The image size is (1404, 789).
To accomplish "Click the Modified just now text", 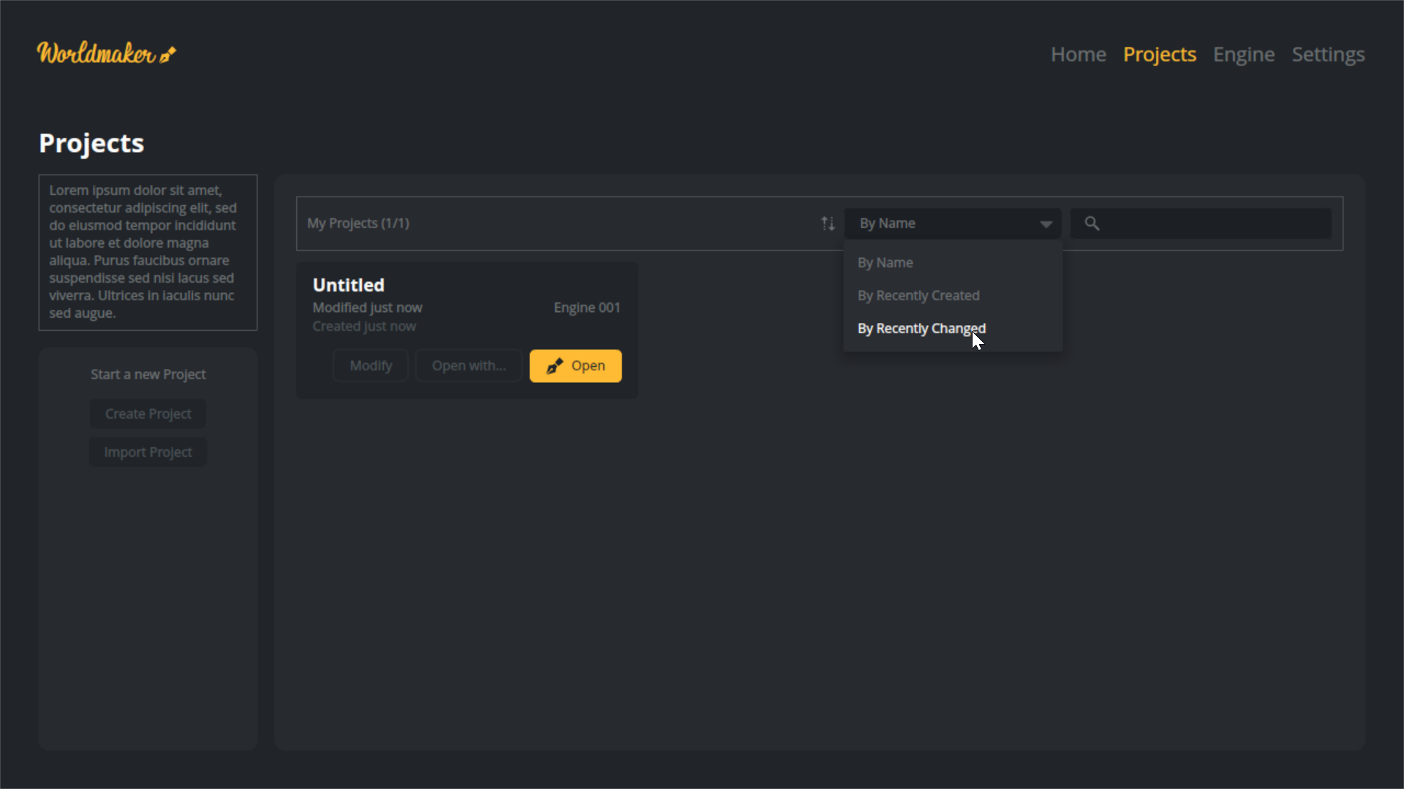I will pos(367,308).
